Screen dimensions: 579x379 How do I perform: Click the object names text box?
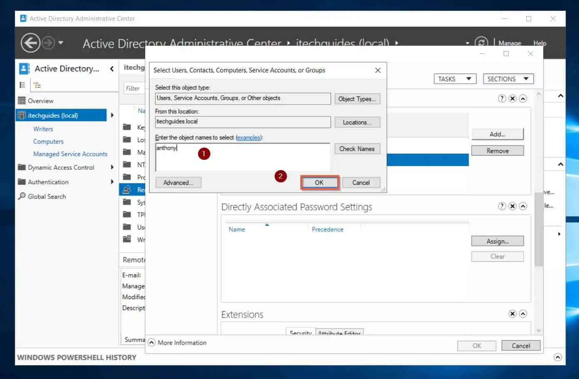pyautogui.click(x=243, y=157)
